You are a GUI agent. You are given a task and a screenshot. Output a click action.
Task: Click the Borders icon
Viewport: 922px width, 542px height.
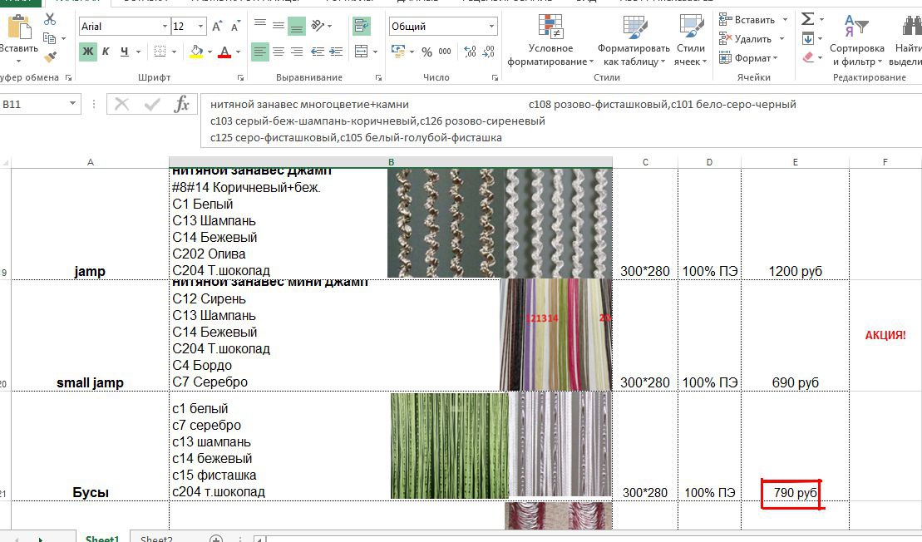(x=160, y=52)
